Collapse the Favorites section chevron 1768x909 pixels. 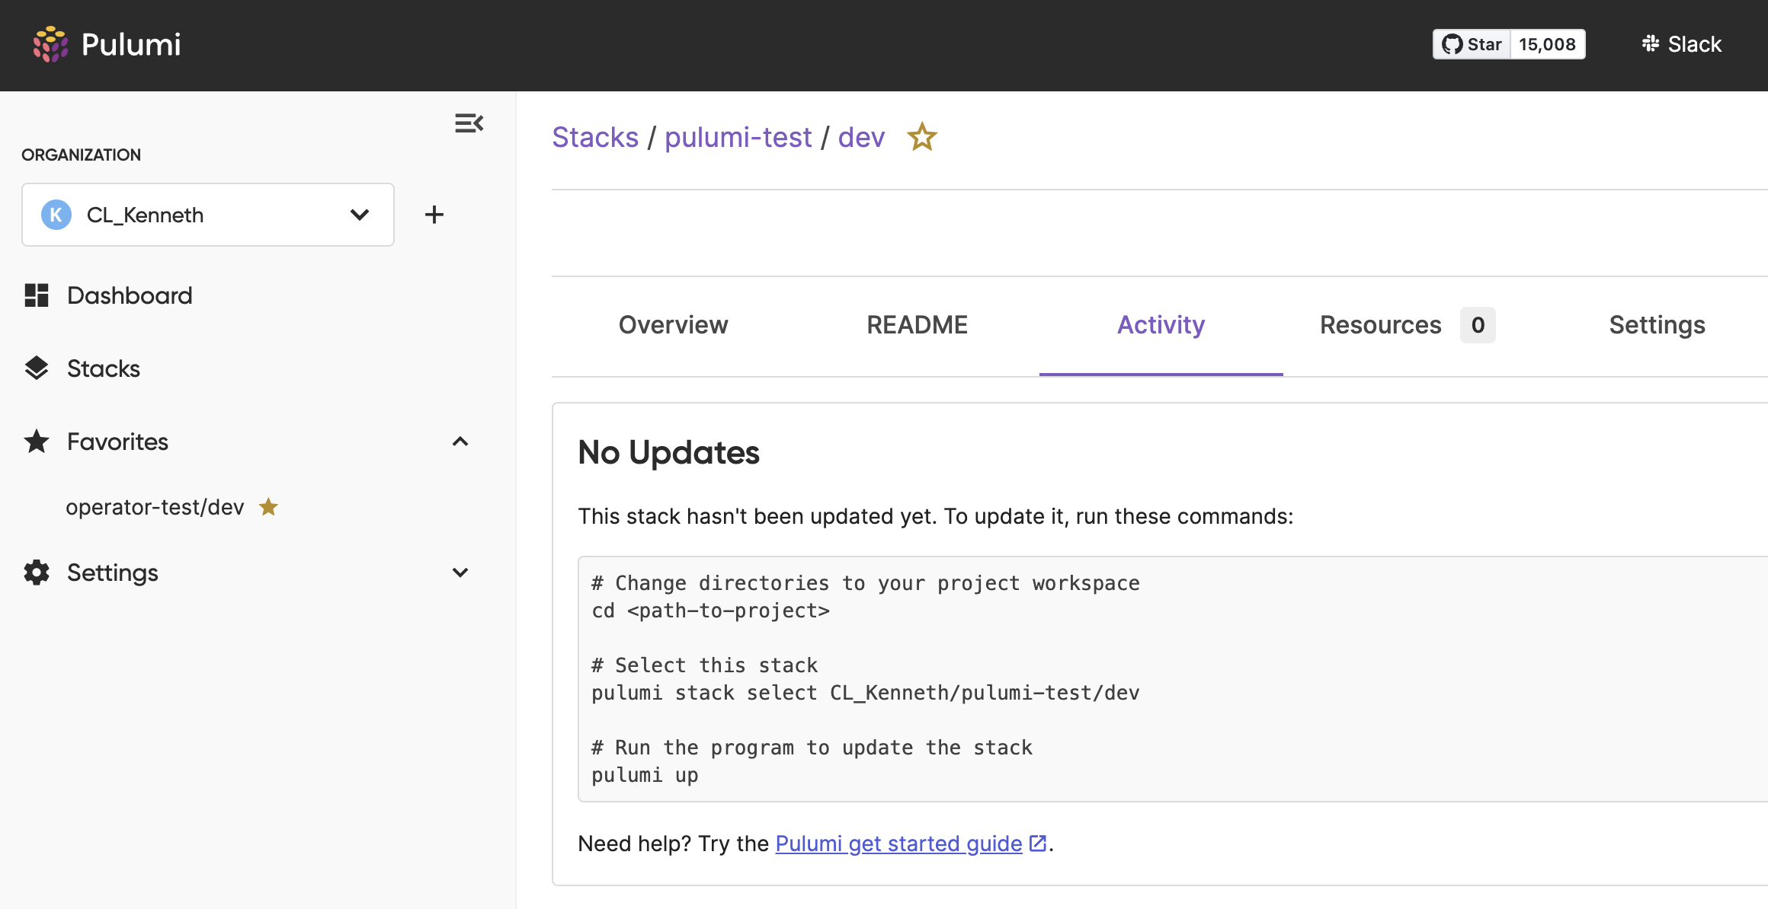click(x=460, y=442)
